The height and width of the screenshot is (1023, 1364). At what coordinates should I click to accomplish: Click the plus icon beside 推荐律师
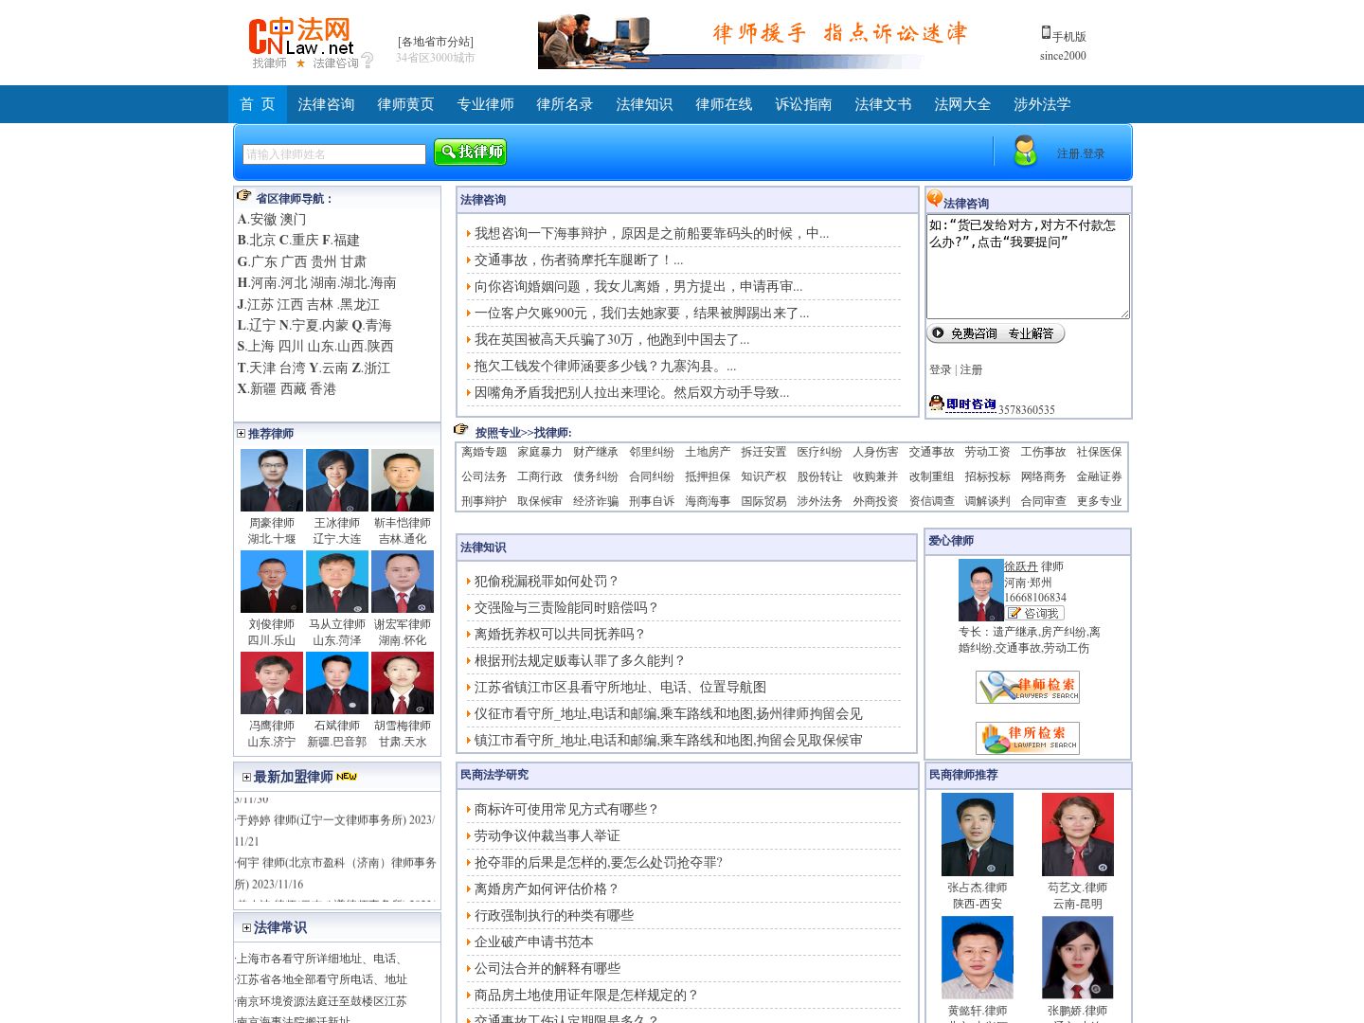tap(241, 433)
